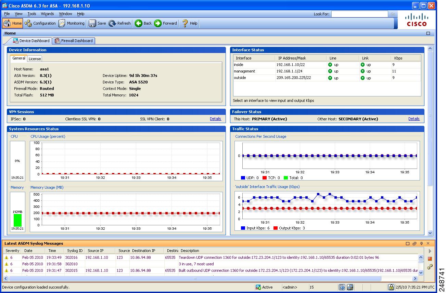Open the VPN Sessions Details link
Viewport: 446px width, 293px height.
tap(215, 119)
